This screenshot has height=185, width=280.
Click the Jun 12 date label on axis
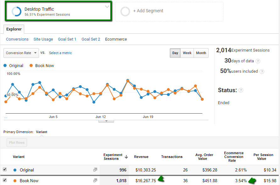click(101, 117)
